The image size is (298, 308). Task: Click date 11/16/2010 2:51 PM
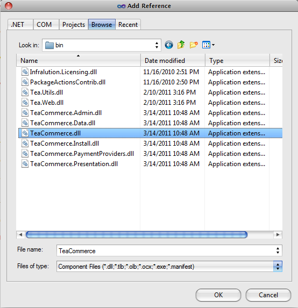(171, 72)
